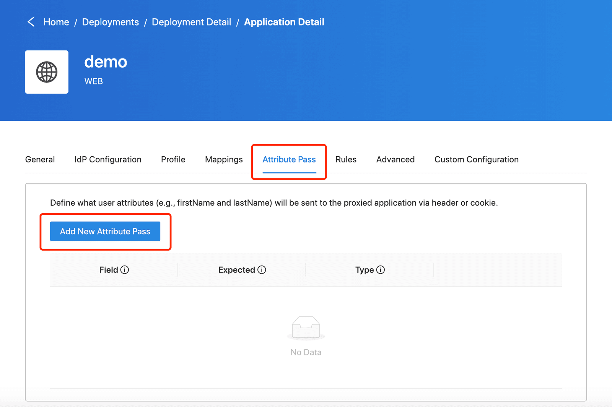The height and width of the screenshot is (407, 612).
Task: Click the info icon next to Field
Action: [x=125, y=270]
